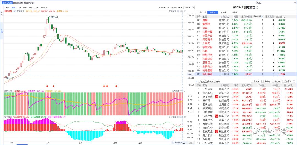Click the last red star marker near October

click(x=116, y=86)
